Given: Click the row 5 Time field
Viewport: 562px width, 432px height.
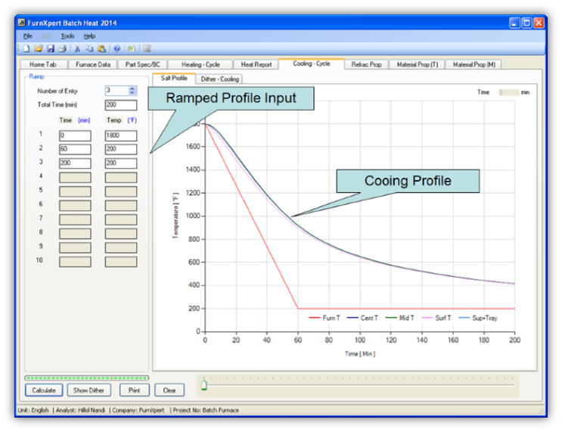Looking at the screenshot, I should coord(75,191).
